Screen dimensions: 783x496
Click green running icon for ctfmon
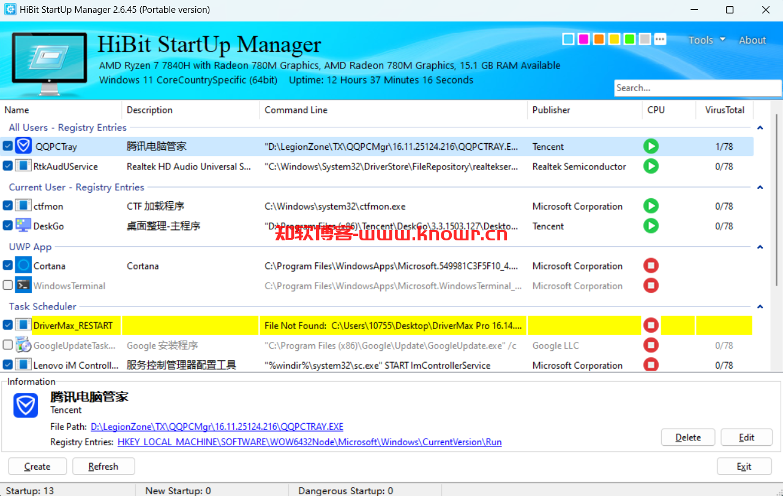651,206
